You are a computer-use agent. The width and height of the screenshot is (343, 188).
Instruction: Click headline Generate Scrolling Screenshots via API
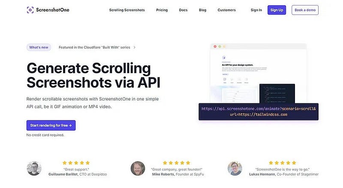pyautogui.click(x=93, y=75)
